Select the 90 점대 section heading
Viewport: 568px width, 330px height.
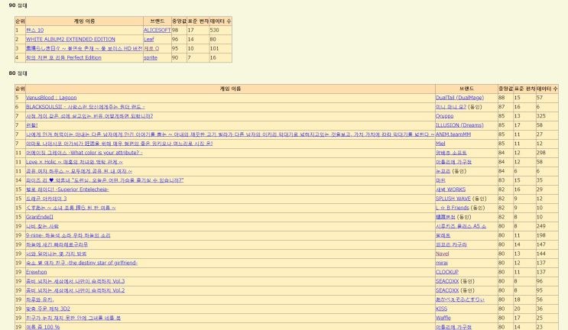coord(18,5)
